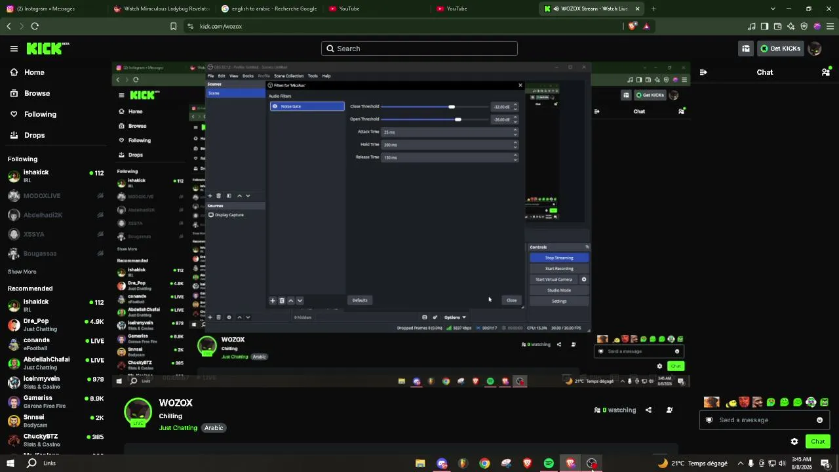Expand followed channels with Show More
Viewport: 839px width, 472px height.
pos(22,272)
